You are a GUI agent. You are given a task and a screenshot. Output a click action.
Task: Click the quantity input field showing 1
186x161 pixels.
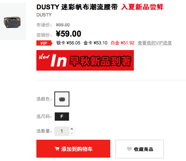click(62, 131)
